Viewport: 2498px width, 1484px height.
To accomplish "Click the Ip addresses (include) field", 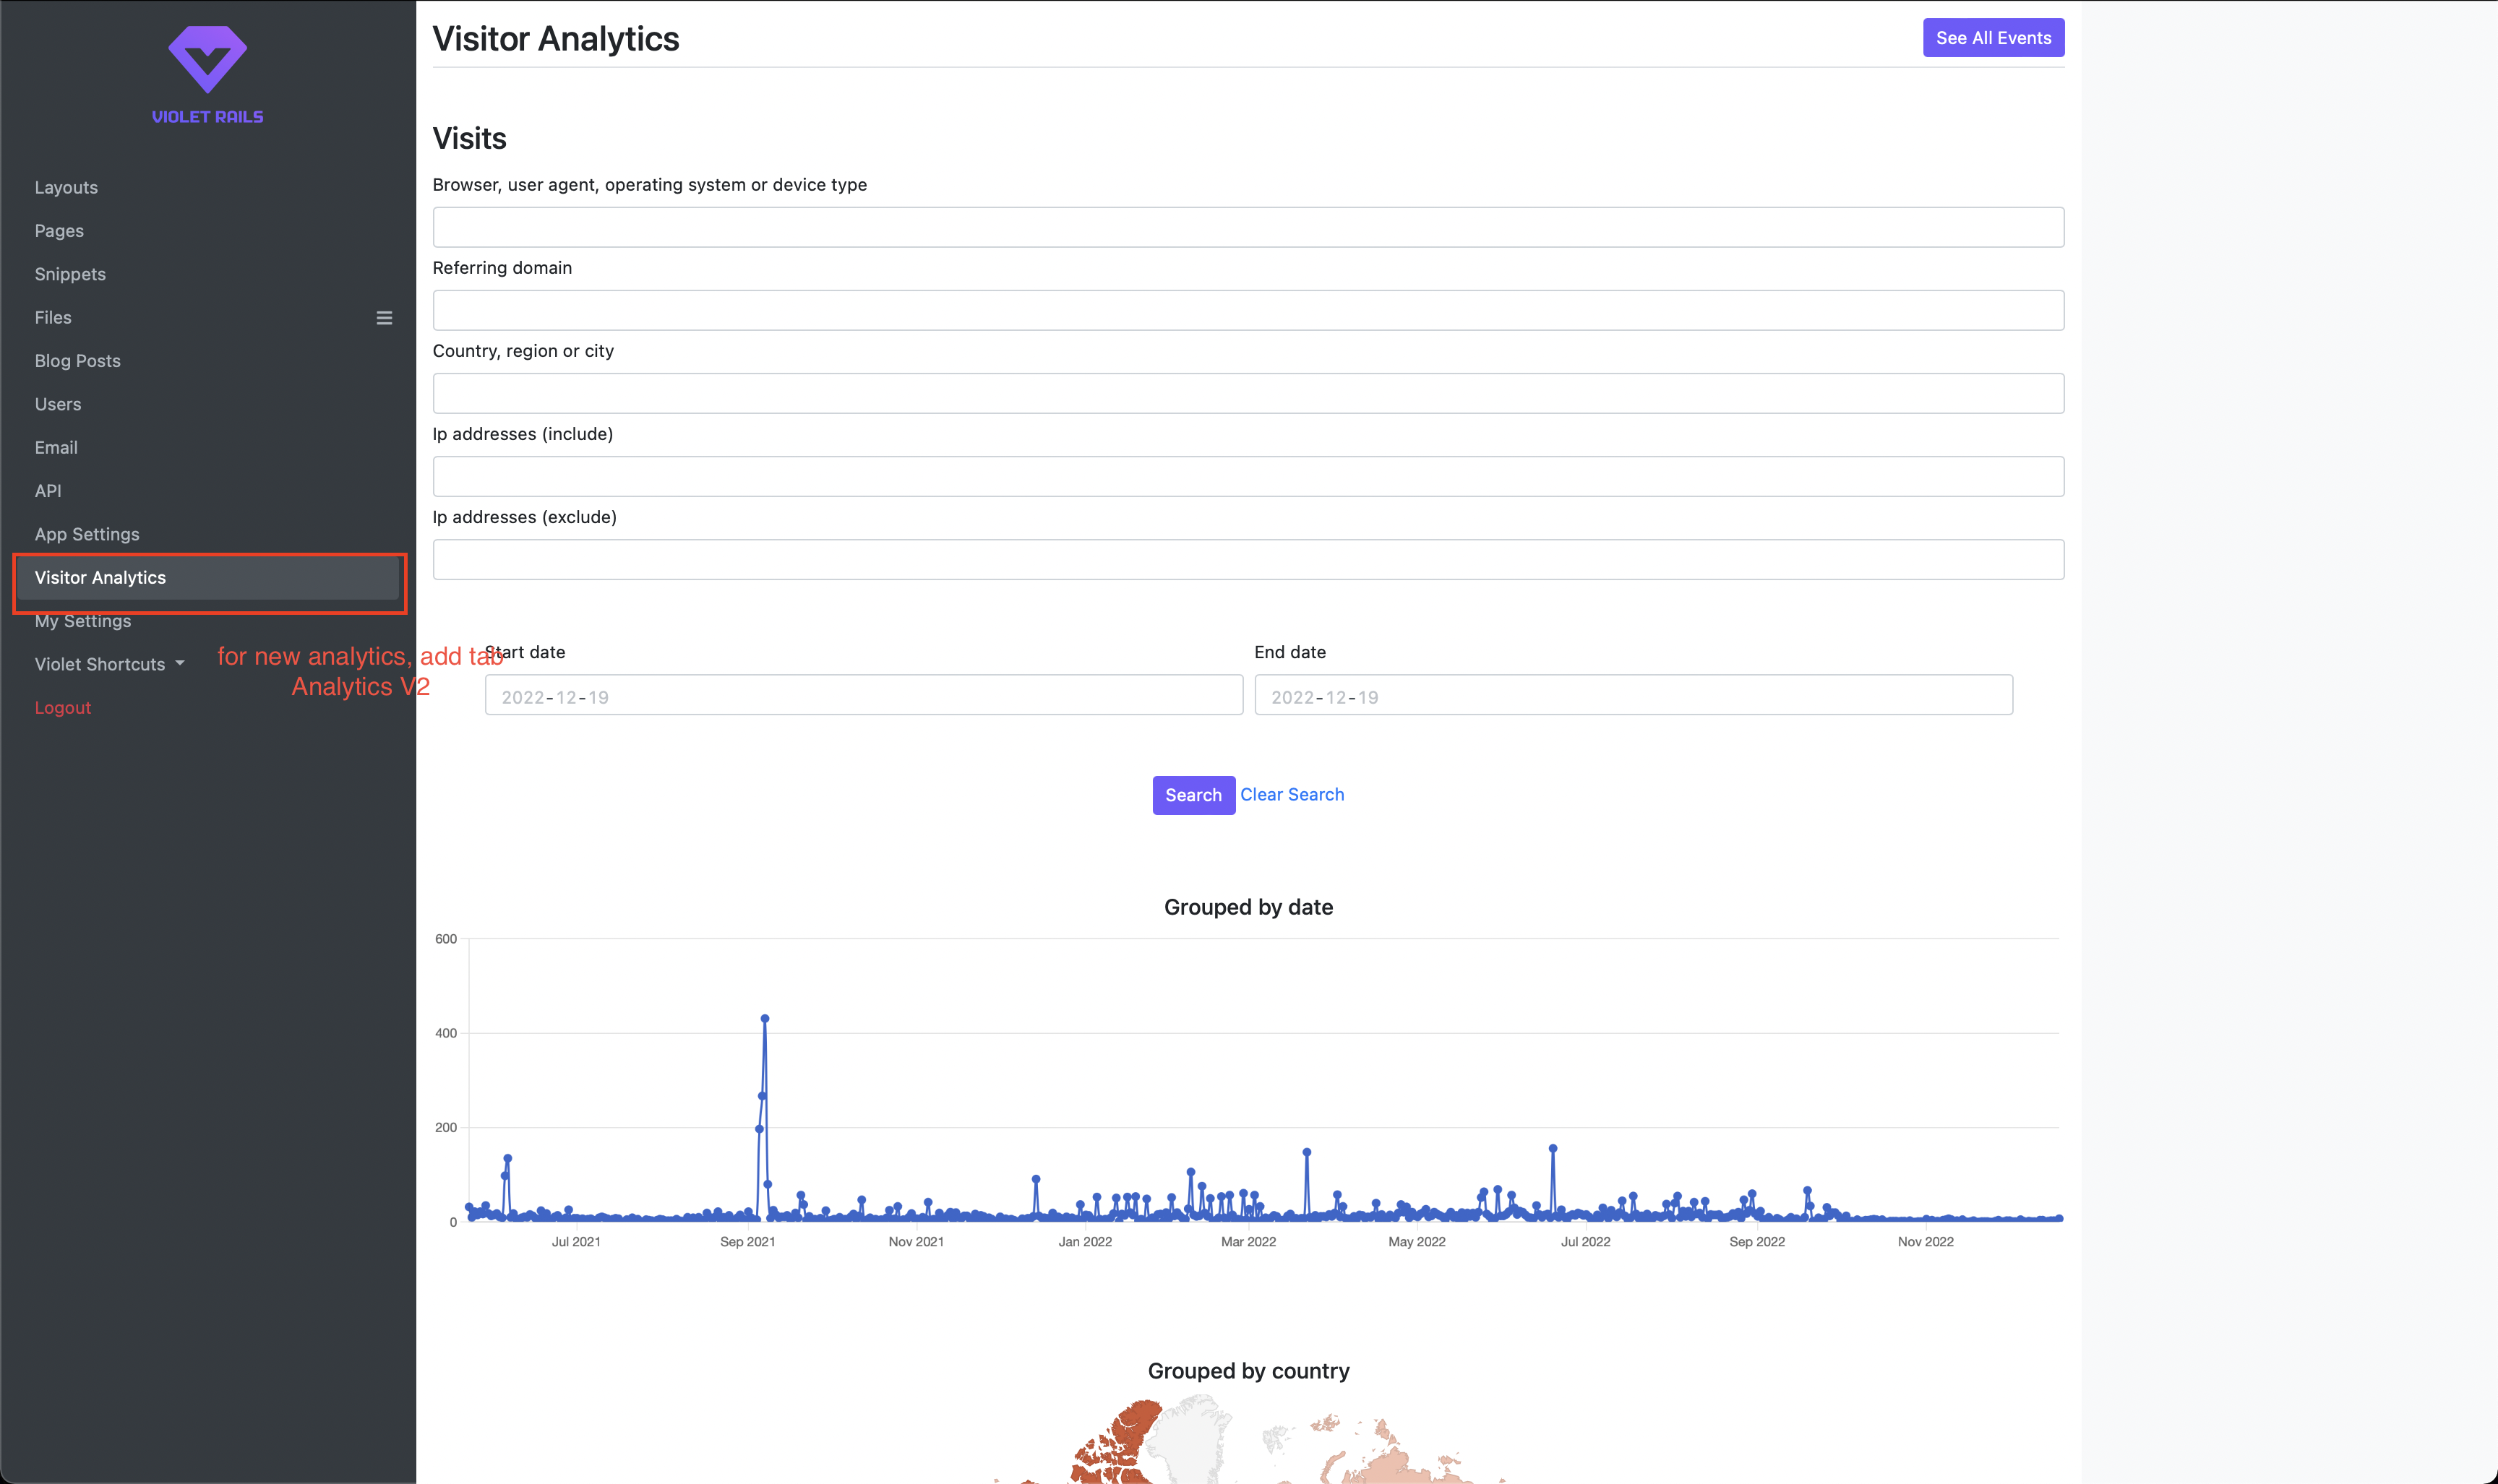I will point(1247,476).
